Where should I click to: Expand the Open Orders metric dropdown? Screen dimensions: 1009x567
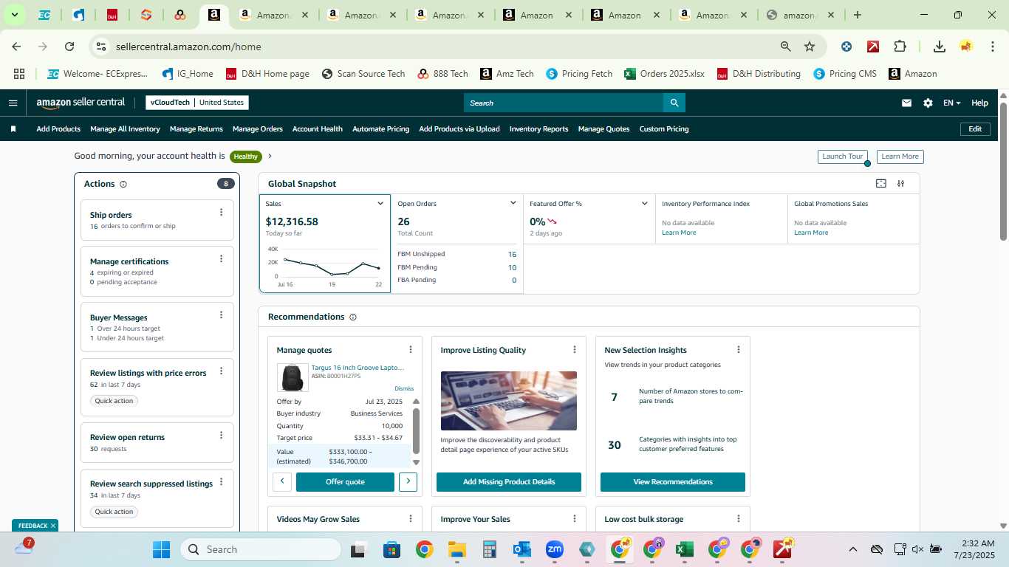pyautogui.click(x=513, y=204)
